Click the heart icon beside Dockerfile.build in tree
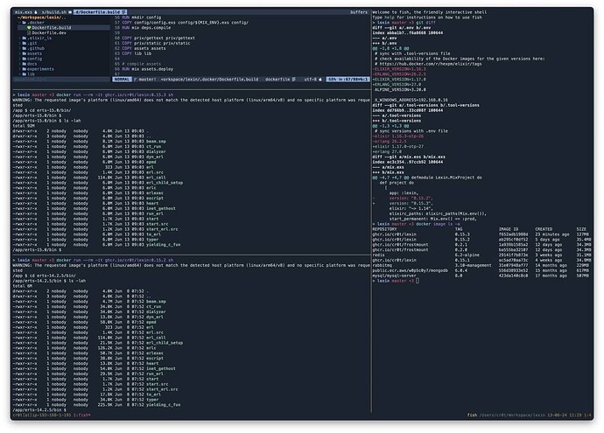The height and width of the screenshot is (433, 604). [29, 28]
